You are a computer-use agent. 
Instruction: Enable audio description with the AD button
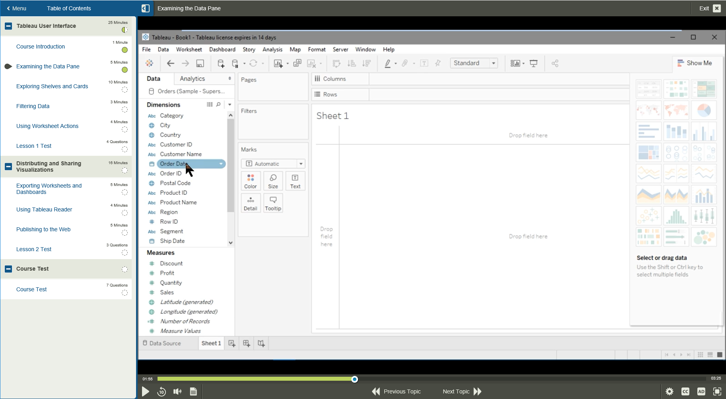point(701,391)
